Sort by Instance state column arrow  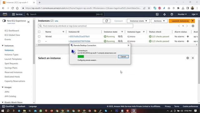[122, 32]
